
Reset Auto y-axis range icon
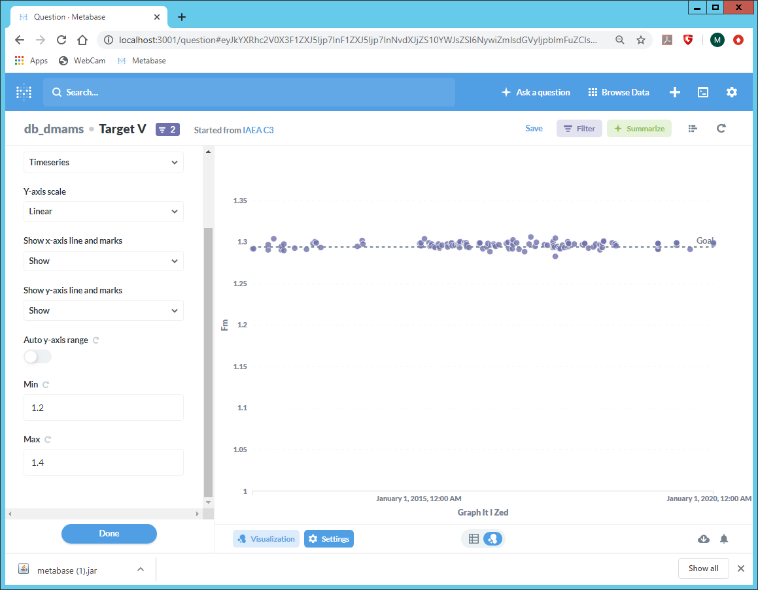[95, 340]
